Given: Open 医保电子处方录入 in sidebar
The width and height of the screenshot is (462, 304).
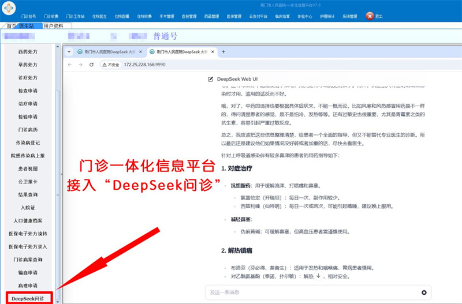Looking at the screenshot, I should [x=28, y=247].
